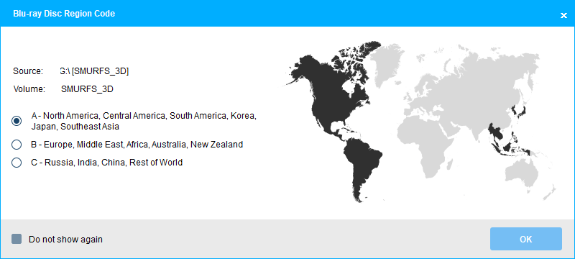Click the source path G:\ [SMURFS_3D]

pos(94,71)
